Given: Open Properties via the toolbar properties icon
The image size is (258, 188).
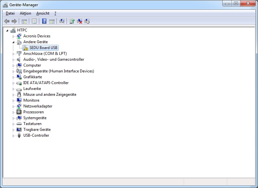Looking at the screenshot, I should coord(34,21).
